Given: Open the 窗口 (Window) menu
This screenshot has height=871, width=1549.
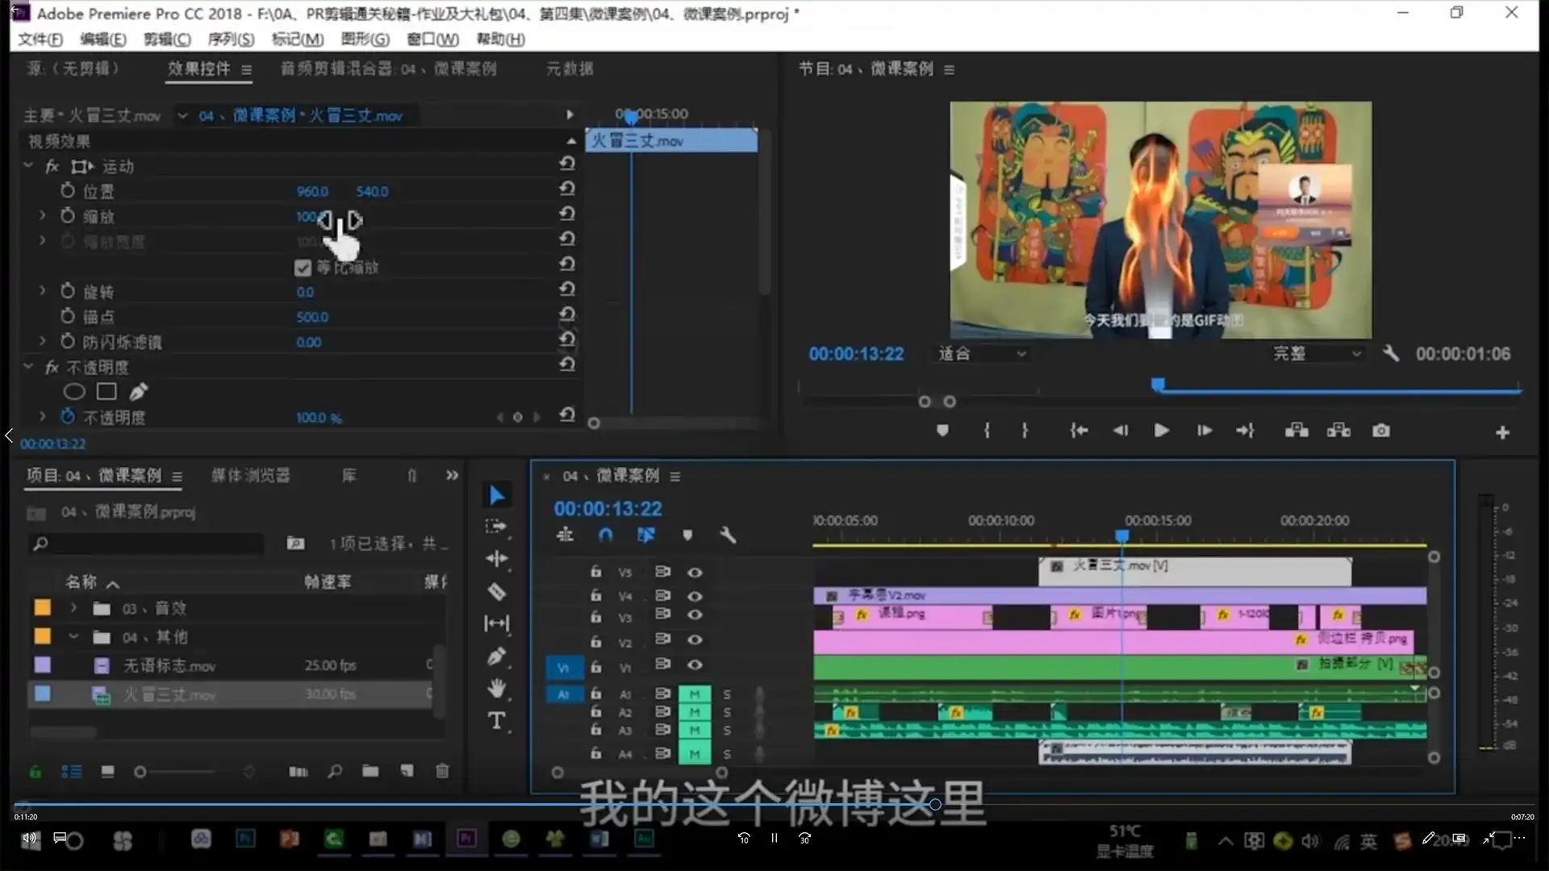Looking at the screenshot, I should click(432, 39).
